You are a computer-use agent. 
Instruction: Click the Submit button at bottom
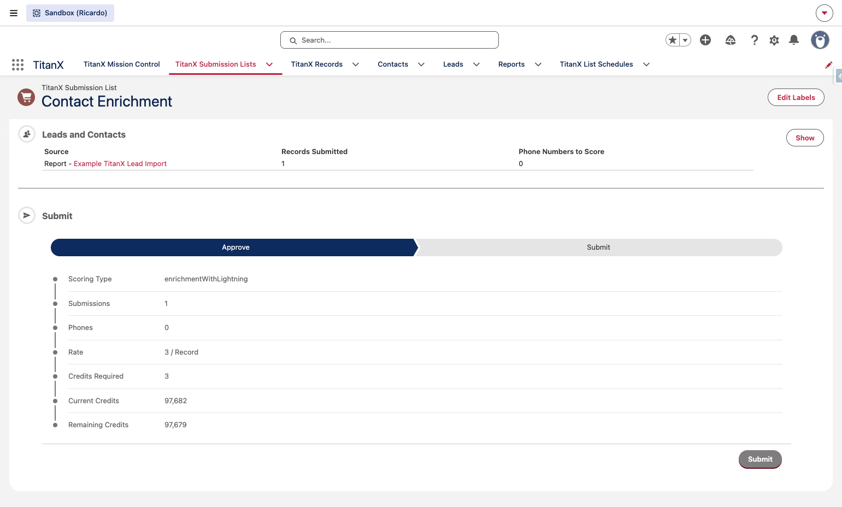tap(760, 459)
